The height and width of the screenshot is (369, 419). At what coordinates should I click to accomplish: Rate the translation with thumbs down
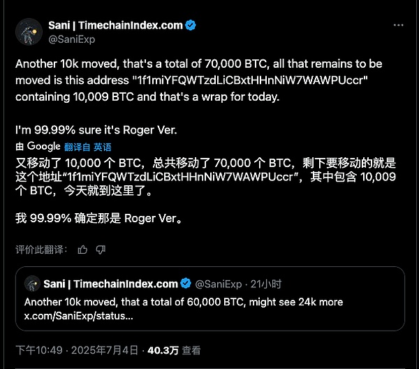click(x=101, y=249)
